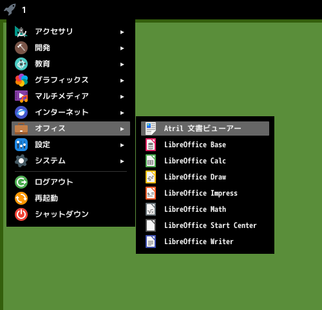
Task: Expand the グラフィックス submenu arrow
Action: click(122, 81)
